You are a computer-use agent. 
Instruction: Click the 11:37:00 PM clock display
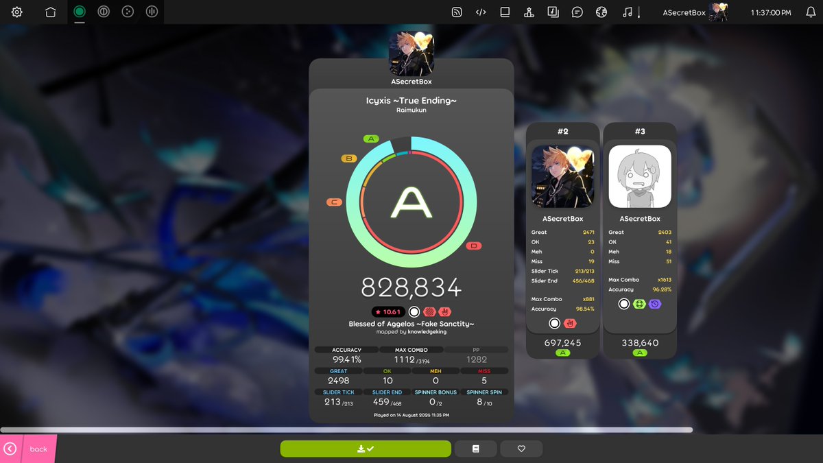point(771,13)
